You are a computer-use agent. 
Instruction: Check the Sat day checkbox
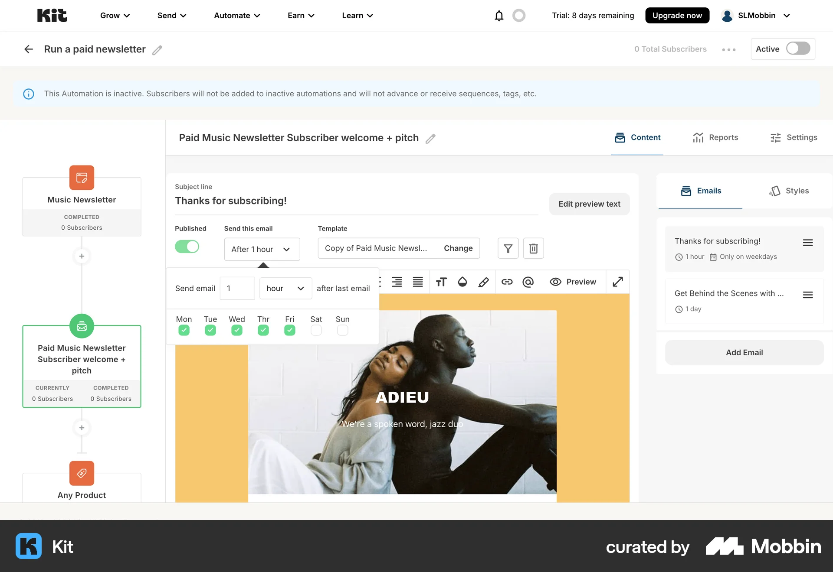[316, 331]
